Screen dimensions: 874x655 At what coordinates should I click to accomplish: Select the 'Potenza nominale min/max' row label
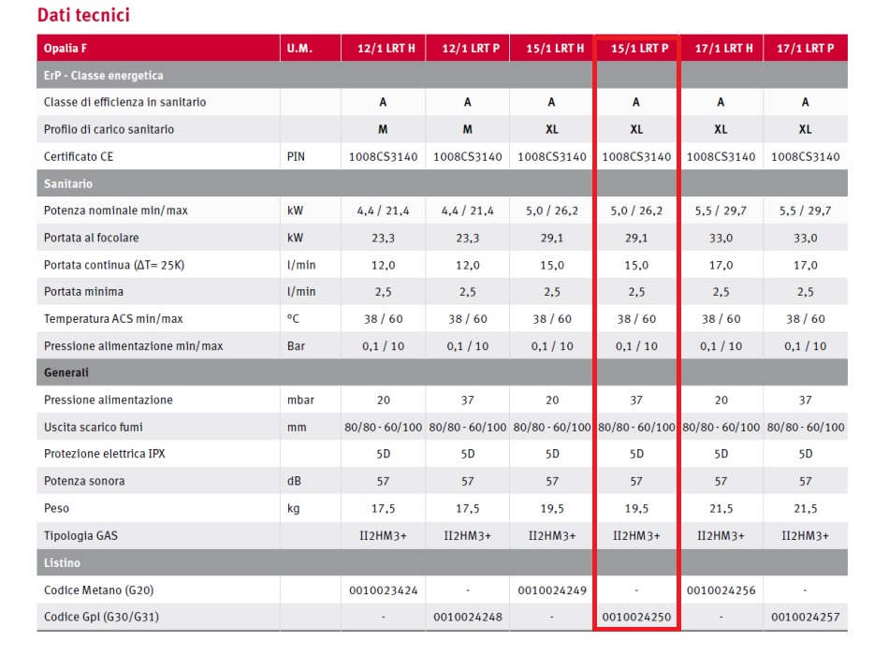click(115, 211)
